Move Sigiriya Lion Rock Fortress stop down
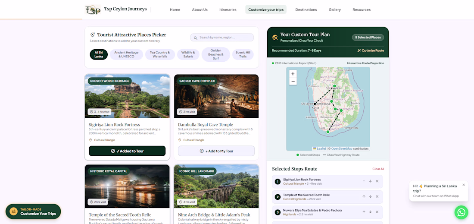Image resolution: width=474 pixels, height=224 pixels. pos(370,181)
